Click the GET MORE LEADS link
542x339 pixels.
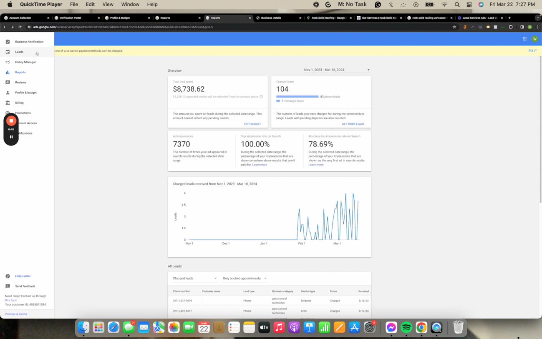tap(353, 124)
